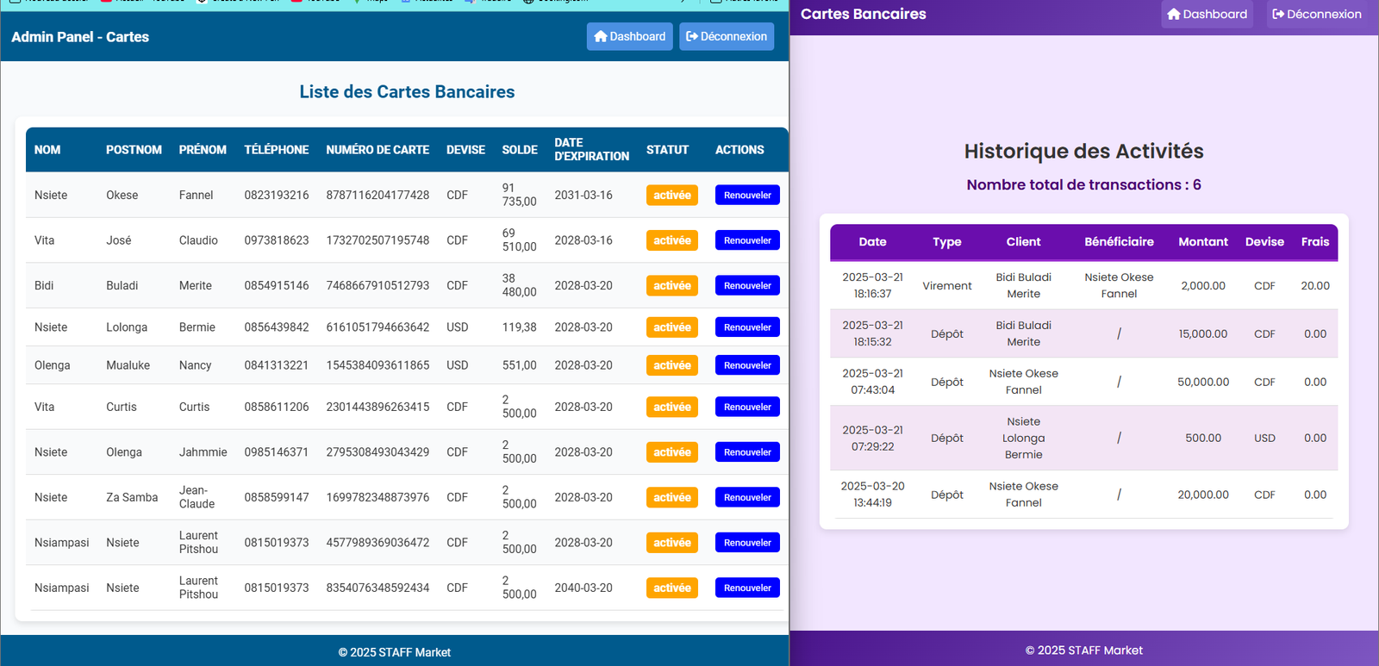Click the Déconnexion button in Admin Panel
1379x666 pixels.
coord(727,36)
